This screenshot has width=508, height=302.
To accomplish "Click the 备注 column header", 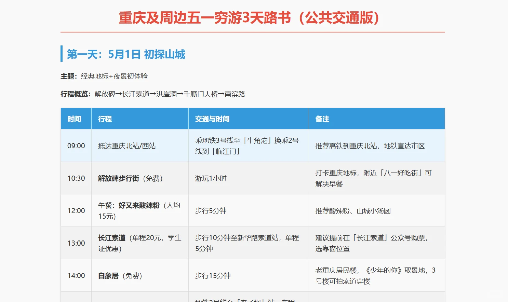I will click(x=321, y=119).
